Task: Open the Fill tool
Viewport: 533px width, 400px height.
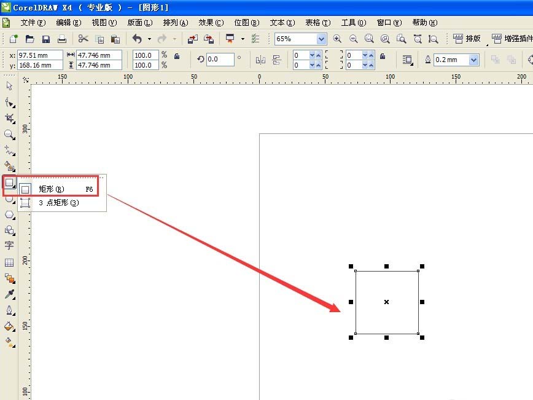Action: click(9, 326)
